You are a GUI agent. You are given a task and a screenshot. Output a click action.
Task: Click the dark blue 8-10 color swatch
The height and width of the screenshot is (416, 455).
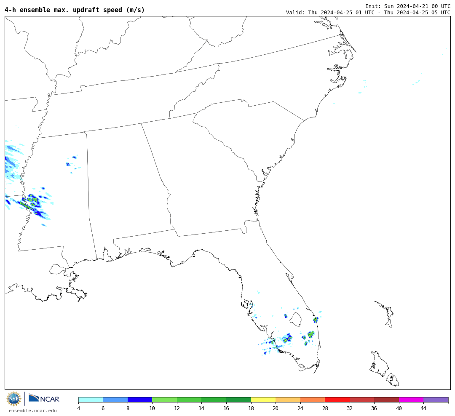pos(140,400)
